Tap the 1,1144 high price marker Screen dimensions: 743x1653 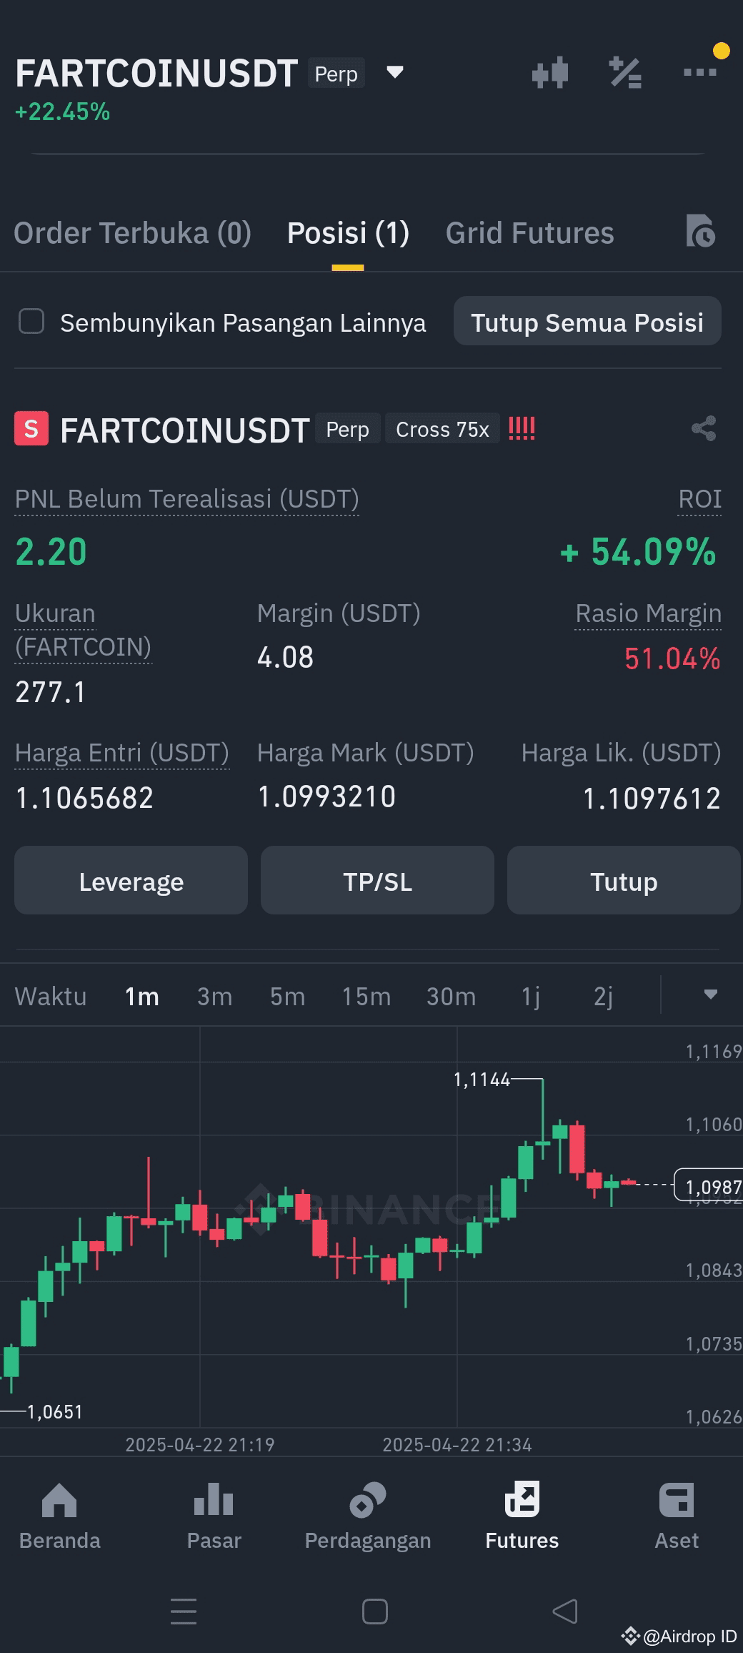tap(482, 1079)
